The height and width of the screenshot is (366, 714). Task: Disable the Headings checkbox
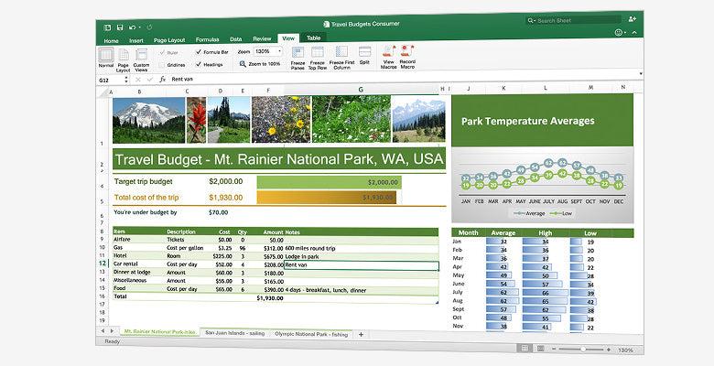click(199, 65)
